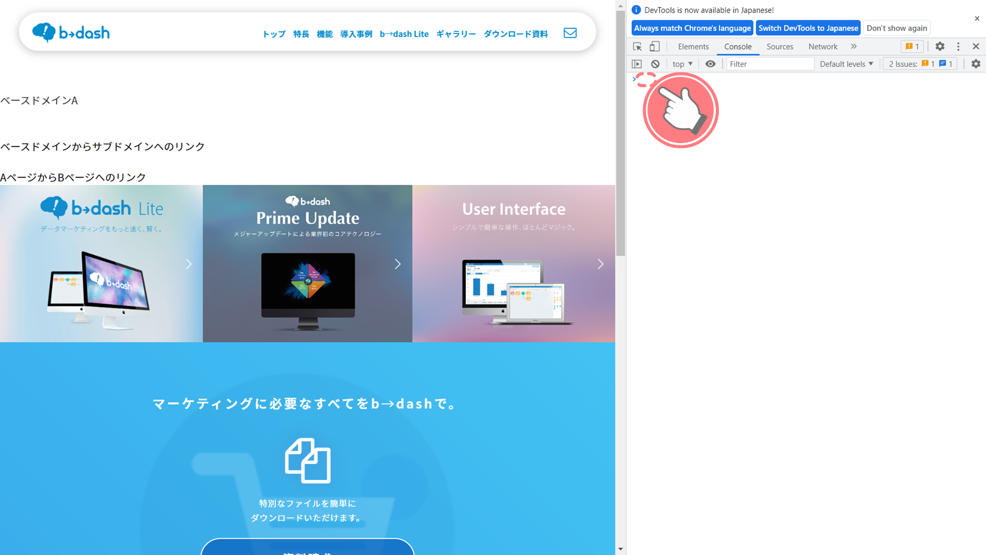
Task: Open 機能 in the navigation menu
Action: tap(324, 34)
